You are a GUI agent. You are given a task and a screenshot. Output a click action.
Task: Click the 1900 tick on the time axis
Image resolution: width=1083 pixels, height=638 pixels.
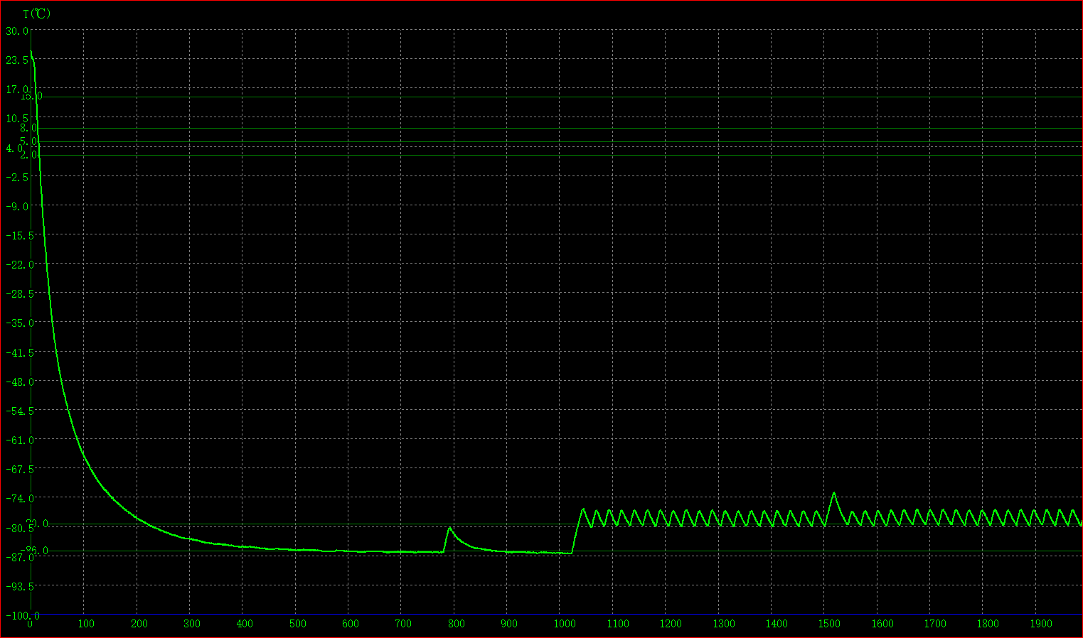(x=1041, y=624)
